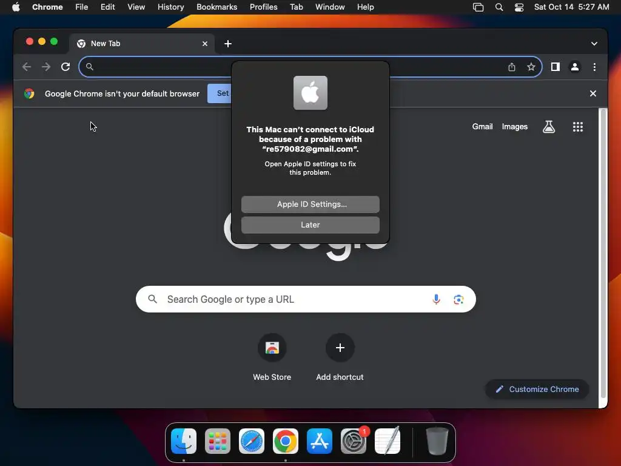Dismiss the default browser infobar

click(593, 93)
